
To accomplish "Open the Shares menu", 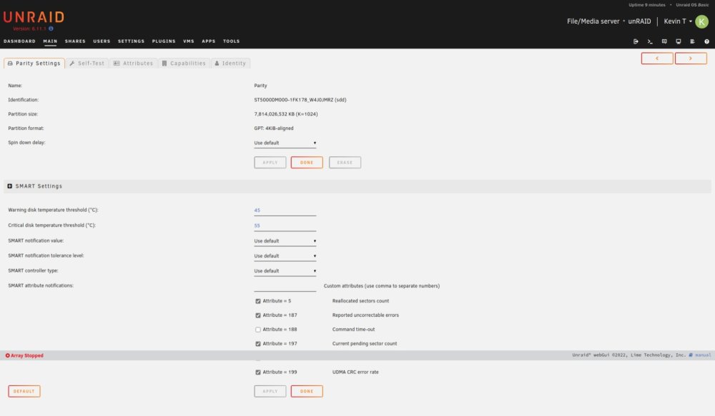I will point(75,41).
